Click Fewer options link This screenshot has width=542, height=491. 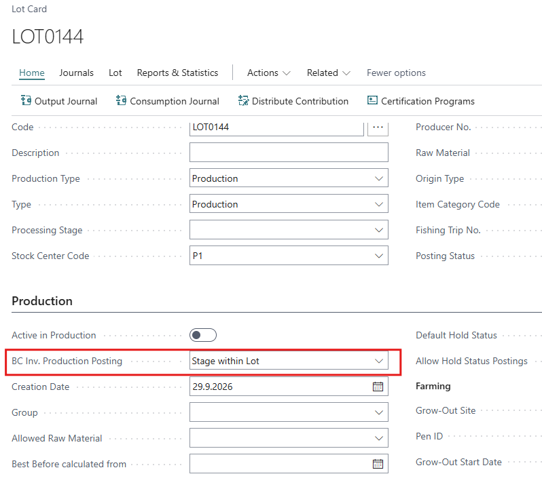tap(396, 73)
